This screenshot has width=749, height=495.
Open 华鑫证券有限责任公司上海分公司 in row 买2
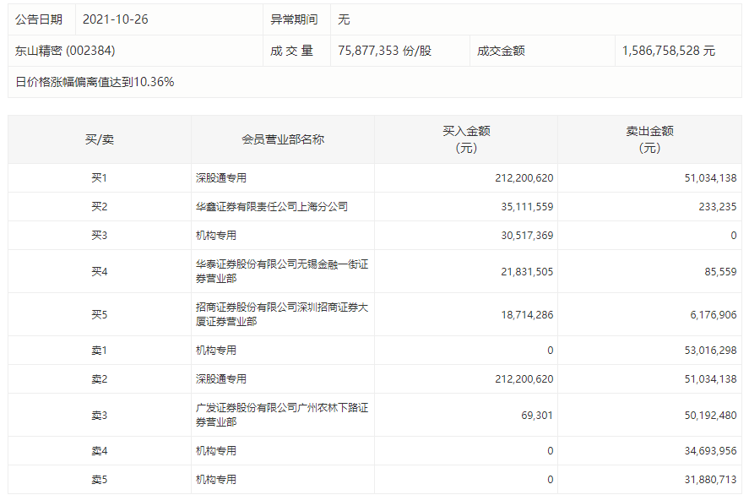point(271,207)
